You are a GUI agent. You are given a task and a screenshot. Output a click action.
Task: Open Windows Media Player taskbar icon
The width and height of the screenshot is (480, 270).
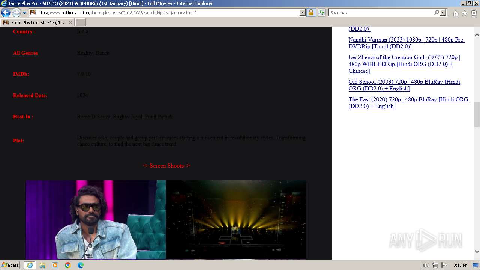[x=55, y=265]
